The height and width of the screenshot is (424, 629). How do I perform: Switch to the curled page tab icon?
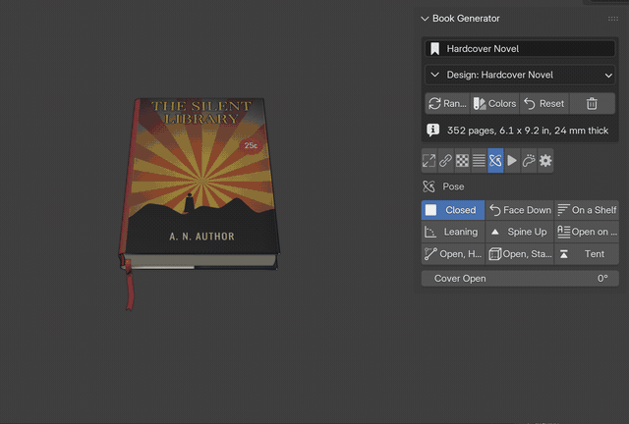click(x=529, y=161)
